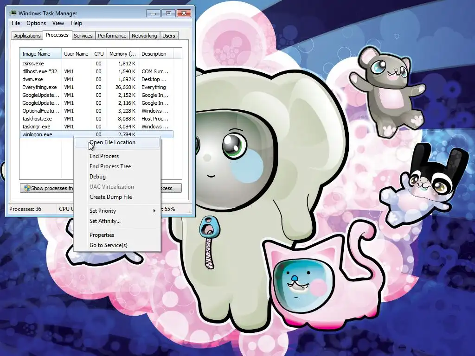Sort by the Image Name column header

(x=41, y=54)
